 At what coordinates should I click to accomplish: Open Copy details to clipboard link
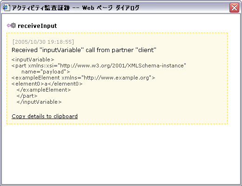pos(45,116)
